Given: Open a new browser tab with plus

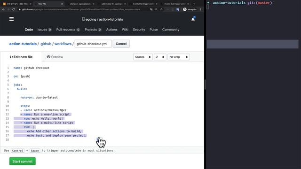Looking at the screenshot, I should [194, 4].
